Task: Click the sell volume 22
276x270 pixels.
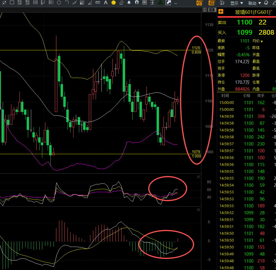Action: [262, 22]
